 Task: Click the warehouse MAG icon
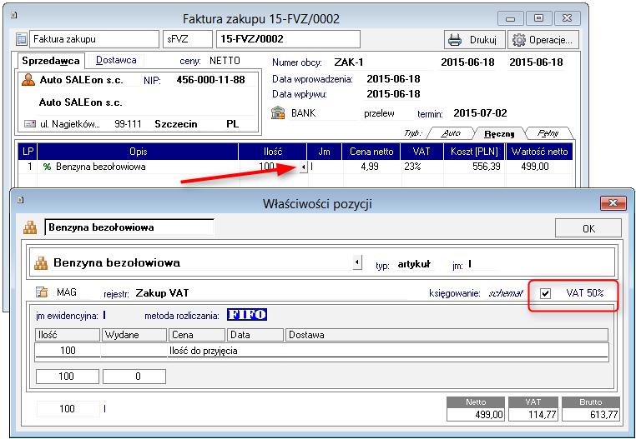(42, 292)
